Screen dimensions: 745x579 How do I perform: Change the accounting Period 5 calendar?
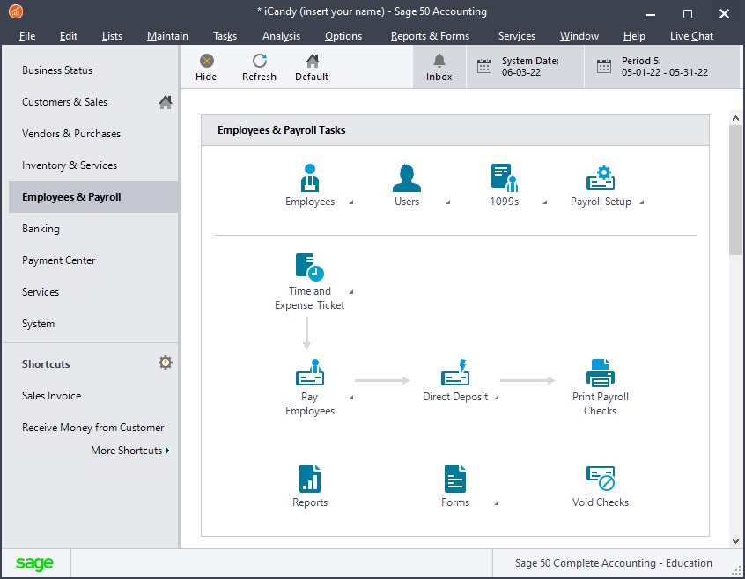point(604,67)
